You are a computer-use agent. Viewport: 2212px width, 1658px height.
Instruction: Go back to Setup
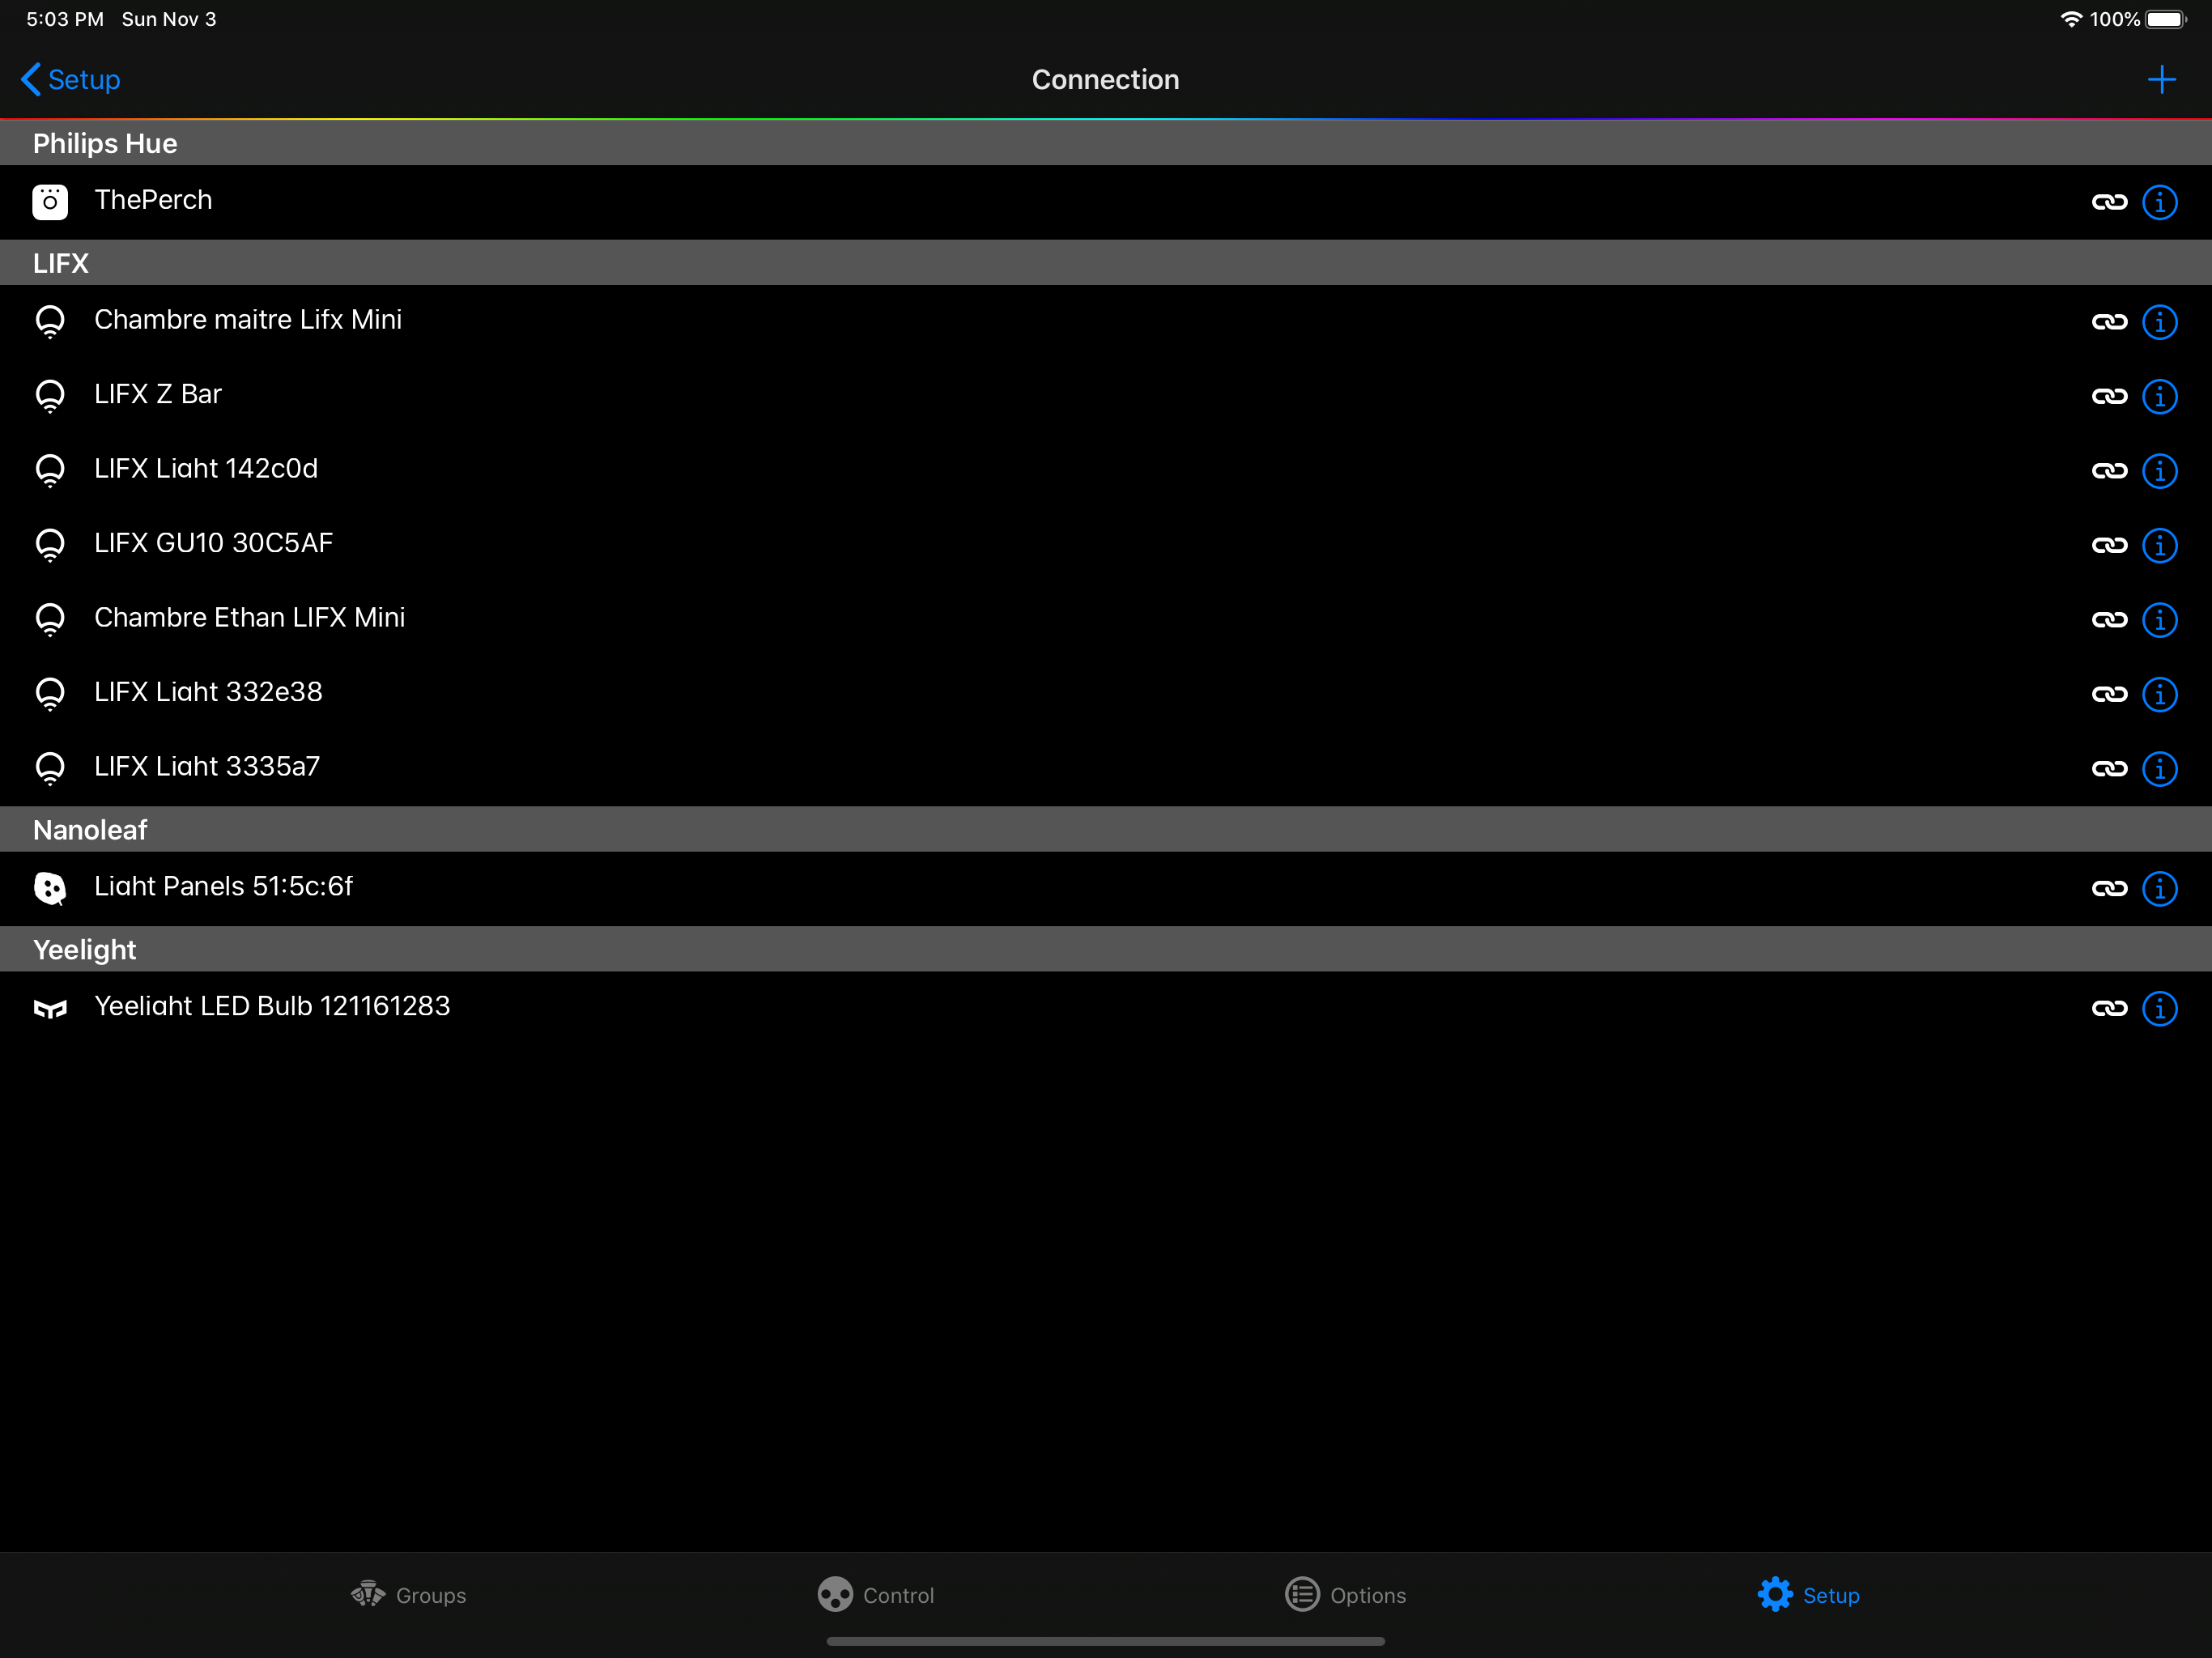coord(70,80)
